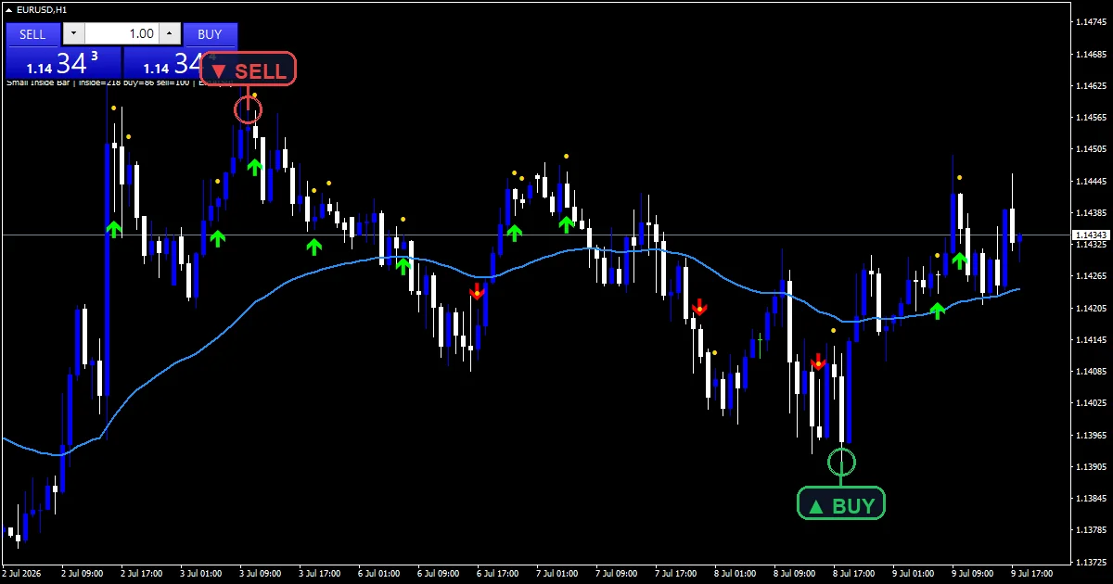
Task: Click price axis label 1.14625
Action: 1094,85
